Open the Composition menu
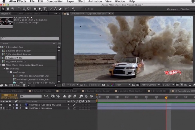This screenshot has width=195, height=130. click(x=55, y=2)
